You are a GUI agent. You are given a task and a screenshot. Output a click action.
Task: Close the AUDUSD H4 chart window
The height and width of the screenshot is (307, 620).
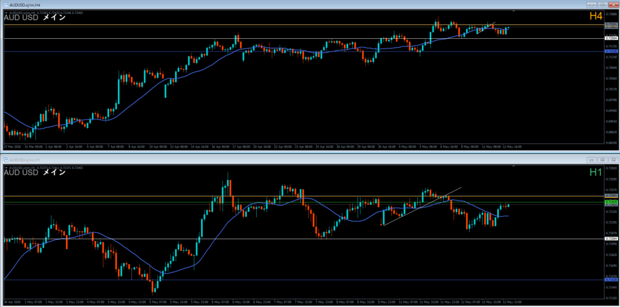613,4
